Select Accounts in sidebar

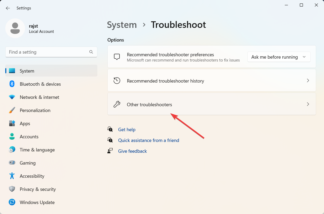click(x=51, y=136)
